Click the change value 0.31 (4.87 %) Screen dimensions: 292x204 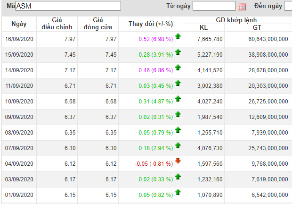[x=156, y=102]
